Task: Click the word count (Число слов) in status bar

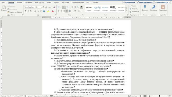Action: click(18, 96)
